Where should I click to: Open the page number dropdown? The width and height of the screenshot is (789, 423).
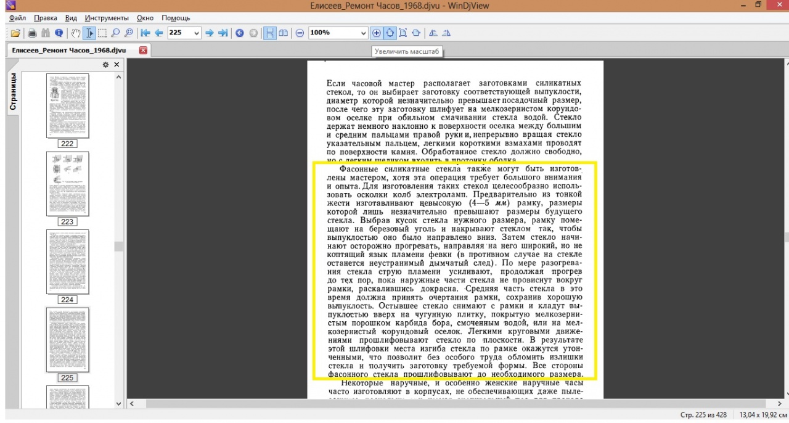197,33
